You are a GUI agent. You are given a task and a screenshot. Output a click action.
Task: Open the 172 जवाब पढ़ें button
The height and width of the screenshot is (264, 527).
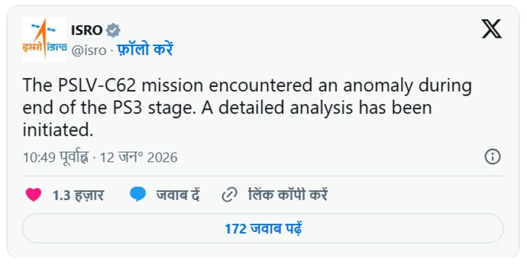click(263, 229)
